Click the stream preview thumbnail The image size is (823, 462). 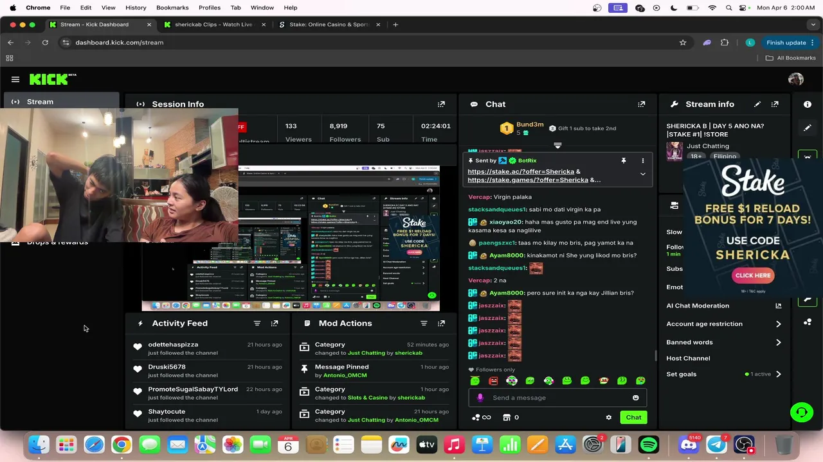[291, 237]
